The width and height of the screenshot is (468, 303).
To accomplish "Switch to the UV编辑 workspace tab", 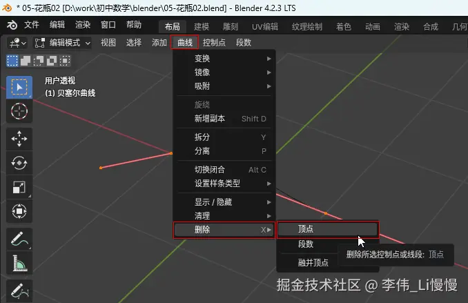I will pos(265,27).
